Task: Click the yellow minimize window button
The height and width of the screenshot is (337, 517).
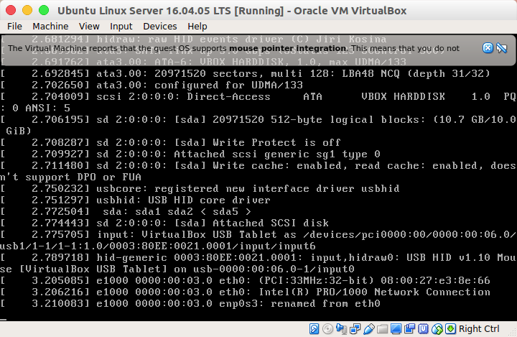Action: (27, 10)
